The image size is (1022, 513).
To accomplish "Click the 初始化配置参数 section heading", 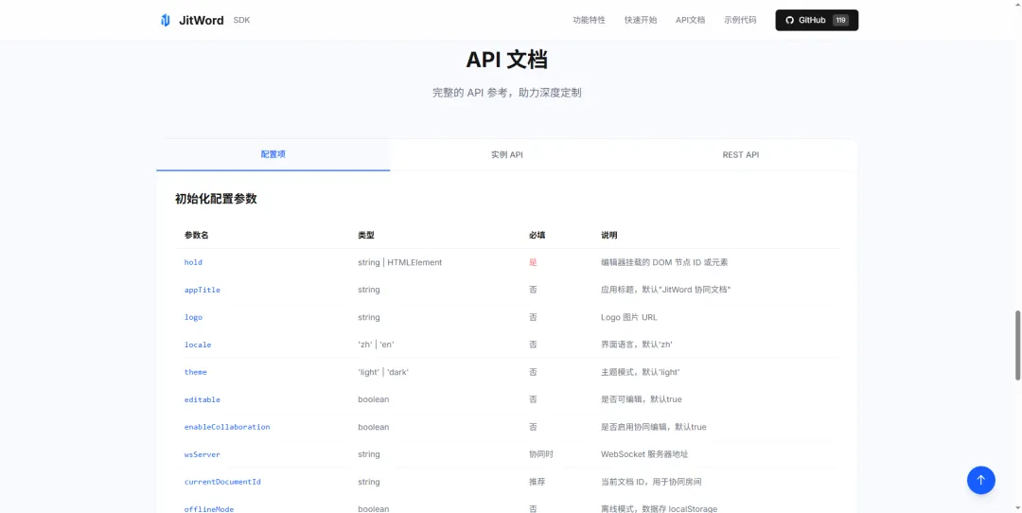I will click(216, 199).
